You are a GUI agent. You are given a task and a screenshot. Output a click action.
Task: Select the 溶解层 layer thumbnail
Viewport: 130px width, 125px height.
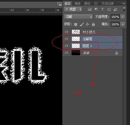tap(76, 39)
